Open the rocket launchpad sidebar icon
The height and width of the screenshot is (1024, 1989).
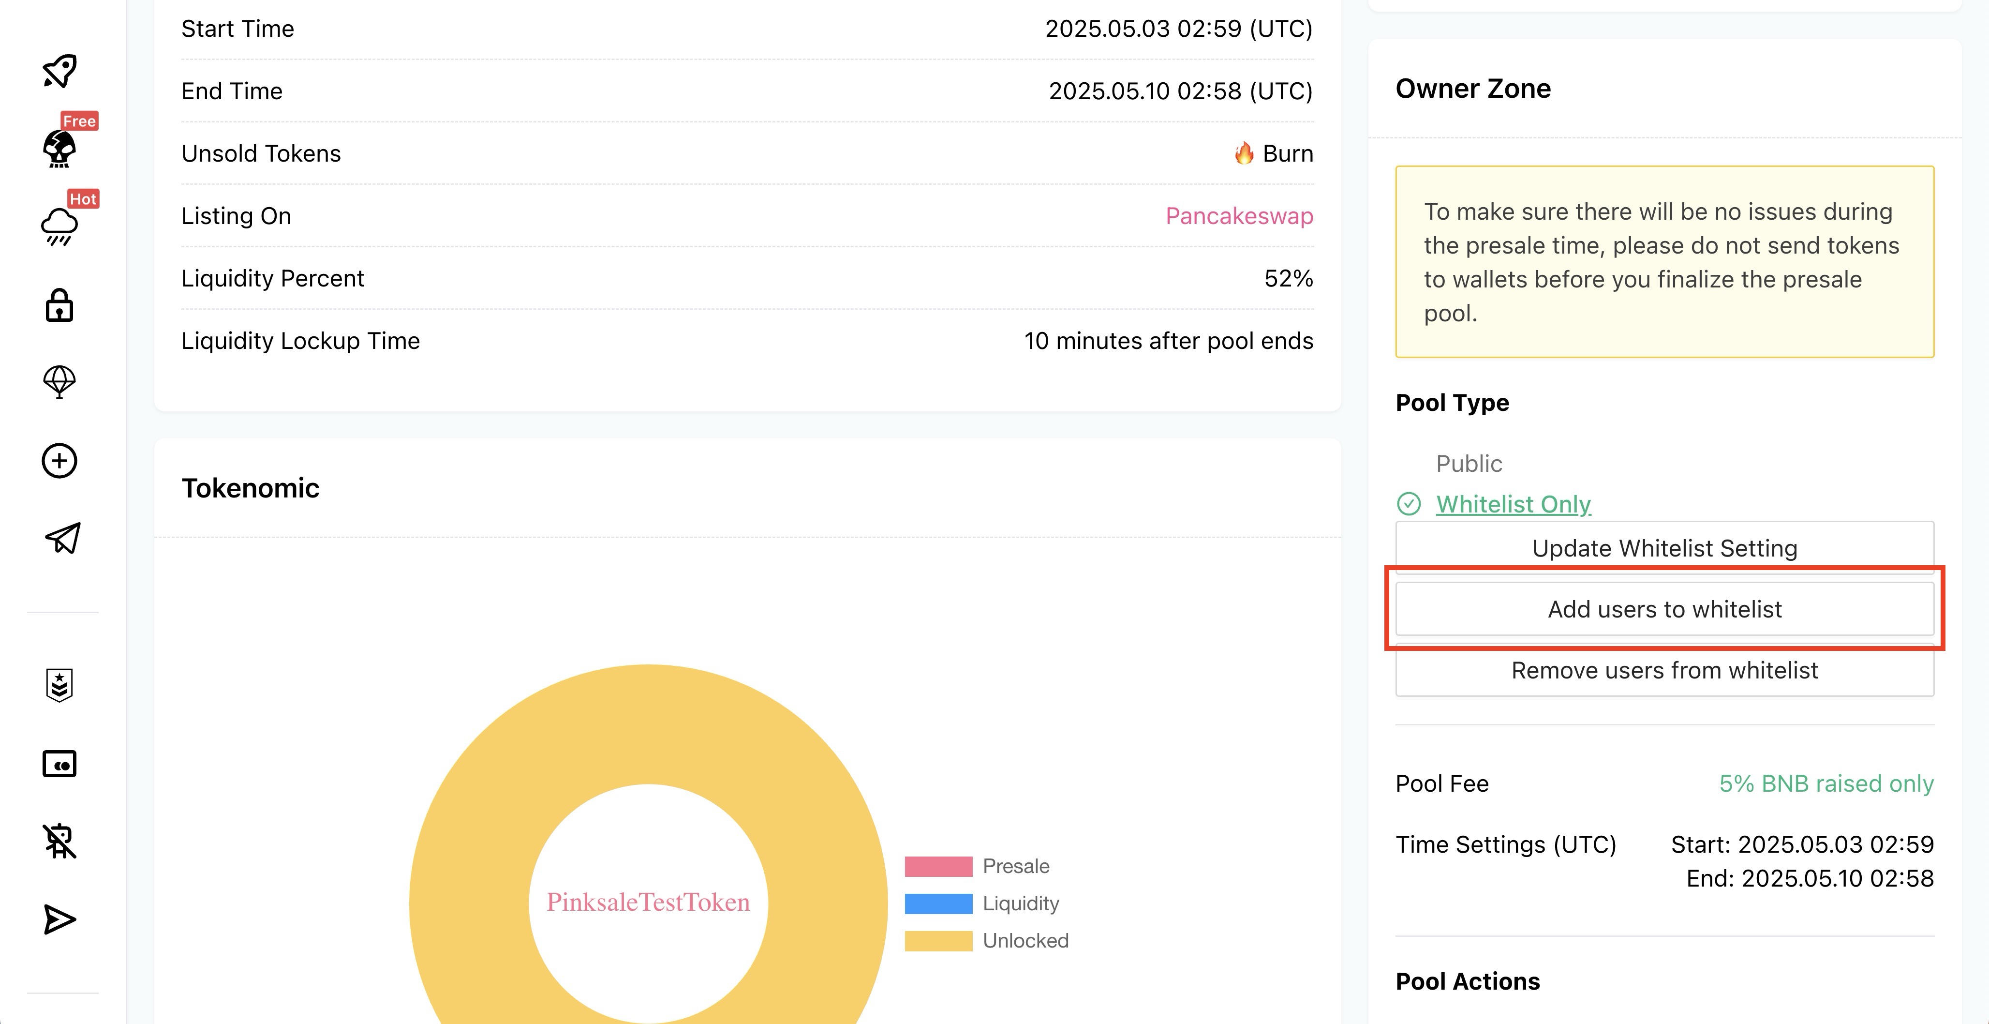click(x=59, y=71)
